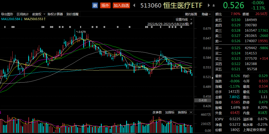Click 换手 turnover rate 8.20%
The image size is (269, 134).
click(263, 108)
